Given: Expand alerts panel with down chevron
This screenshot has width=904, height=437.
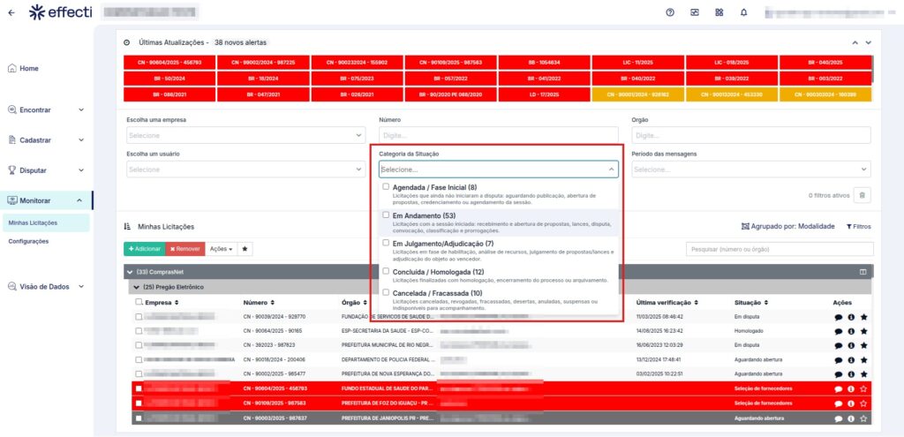Looking at the screenshot, I should 869,42.
